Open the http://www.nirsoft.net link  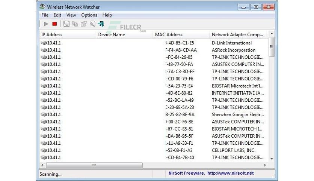tap(231, 173)
